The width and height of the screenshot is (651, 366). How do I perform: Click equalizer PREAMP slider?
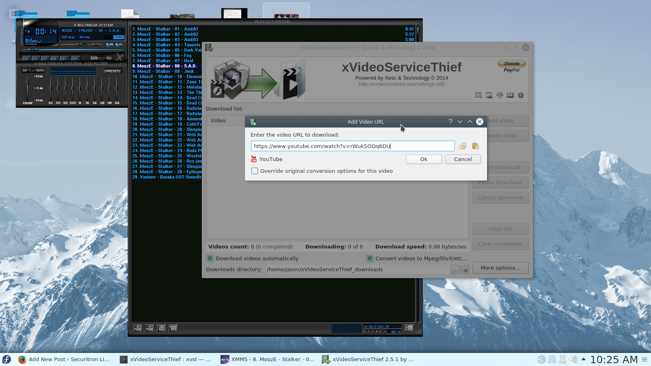point(27,88)
